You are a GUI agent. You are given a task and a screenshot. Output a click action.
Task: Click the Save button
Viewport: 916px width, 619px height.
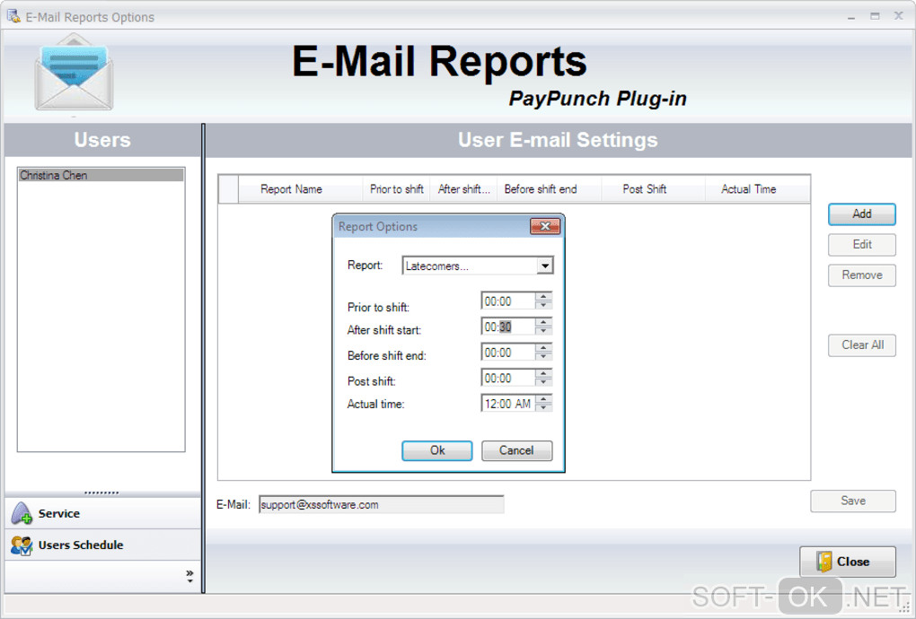click(x=853, y=501)
